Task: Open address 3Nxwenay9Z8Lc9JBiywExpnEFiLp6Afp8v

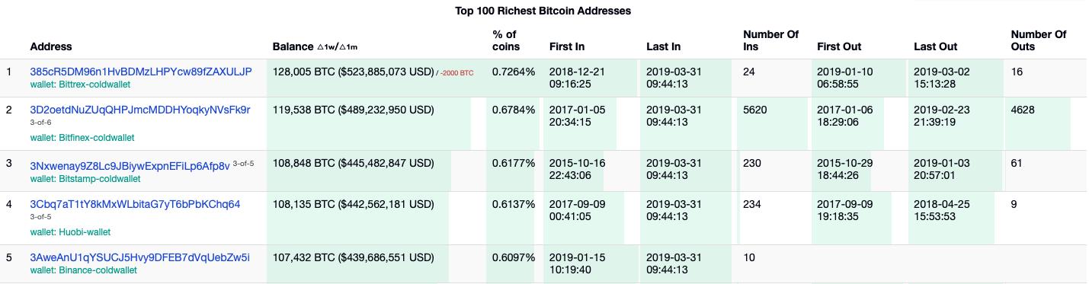Action: [130, 166]
